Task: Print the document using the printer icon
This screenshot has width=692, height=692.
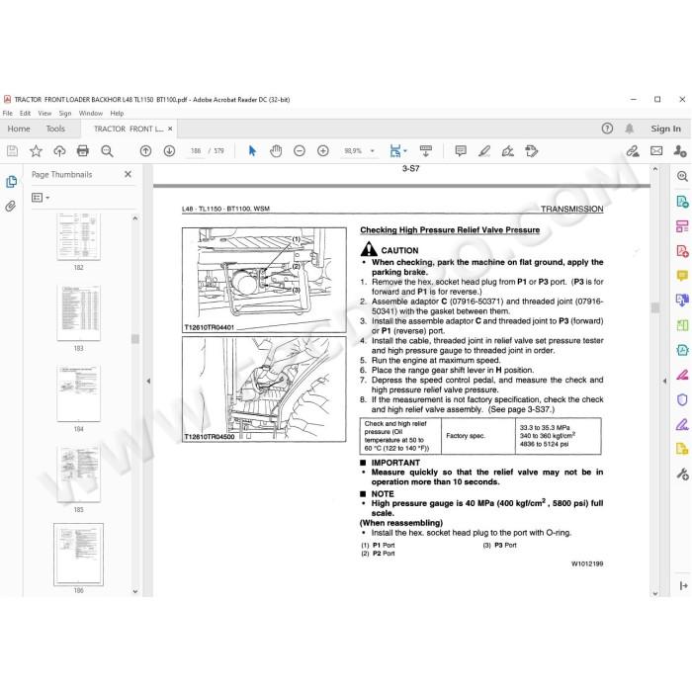Action: 82,151
